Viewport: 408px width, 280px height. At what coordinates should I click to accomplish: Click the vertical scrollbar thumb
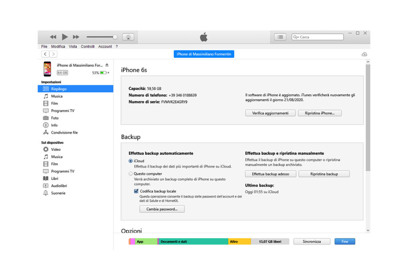368,118
